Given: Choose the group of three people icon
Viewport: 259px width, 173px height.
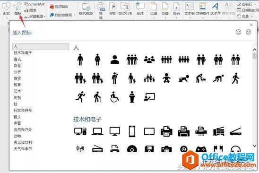Looking at the screenshot, I should [x=132, y=60].
